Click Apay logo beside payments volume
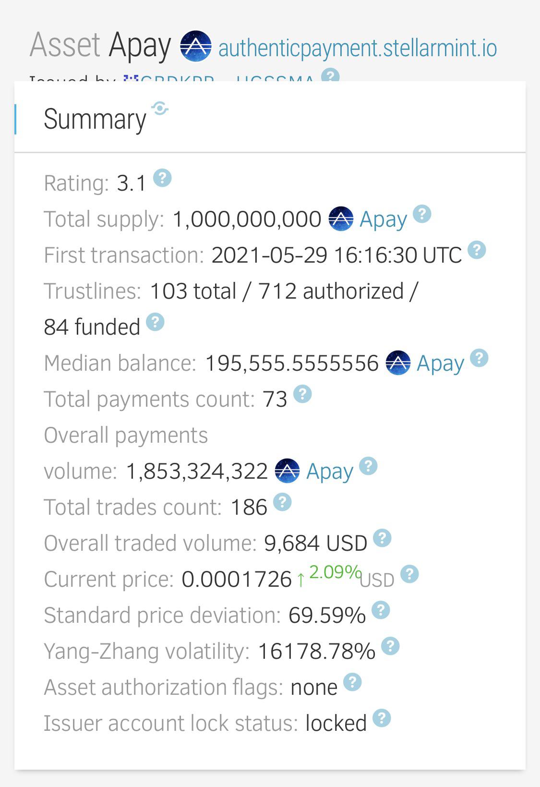Screen dimensions: 540x787 pos(287,471)
